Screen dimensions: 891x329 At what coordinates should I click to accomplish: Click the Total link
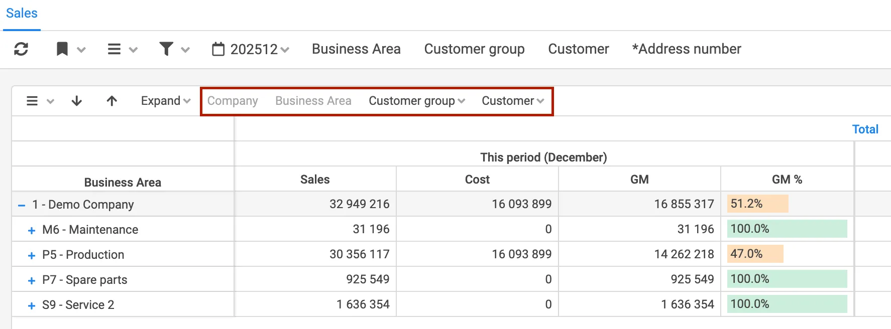[865, 129]
